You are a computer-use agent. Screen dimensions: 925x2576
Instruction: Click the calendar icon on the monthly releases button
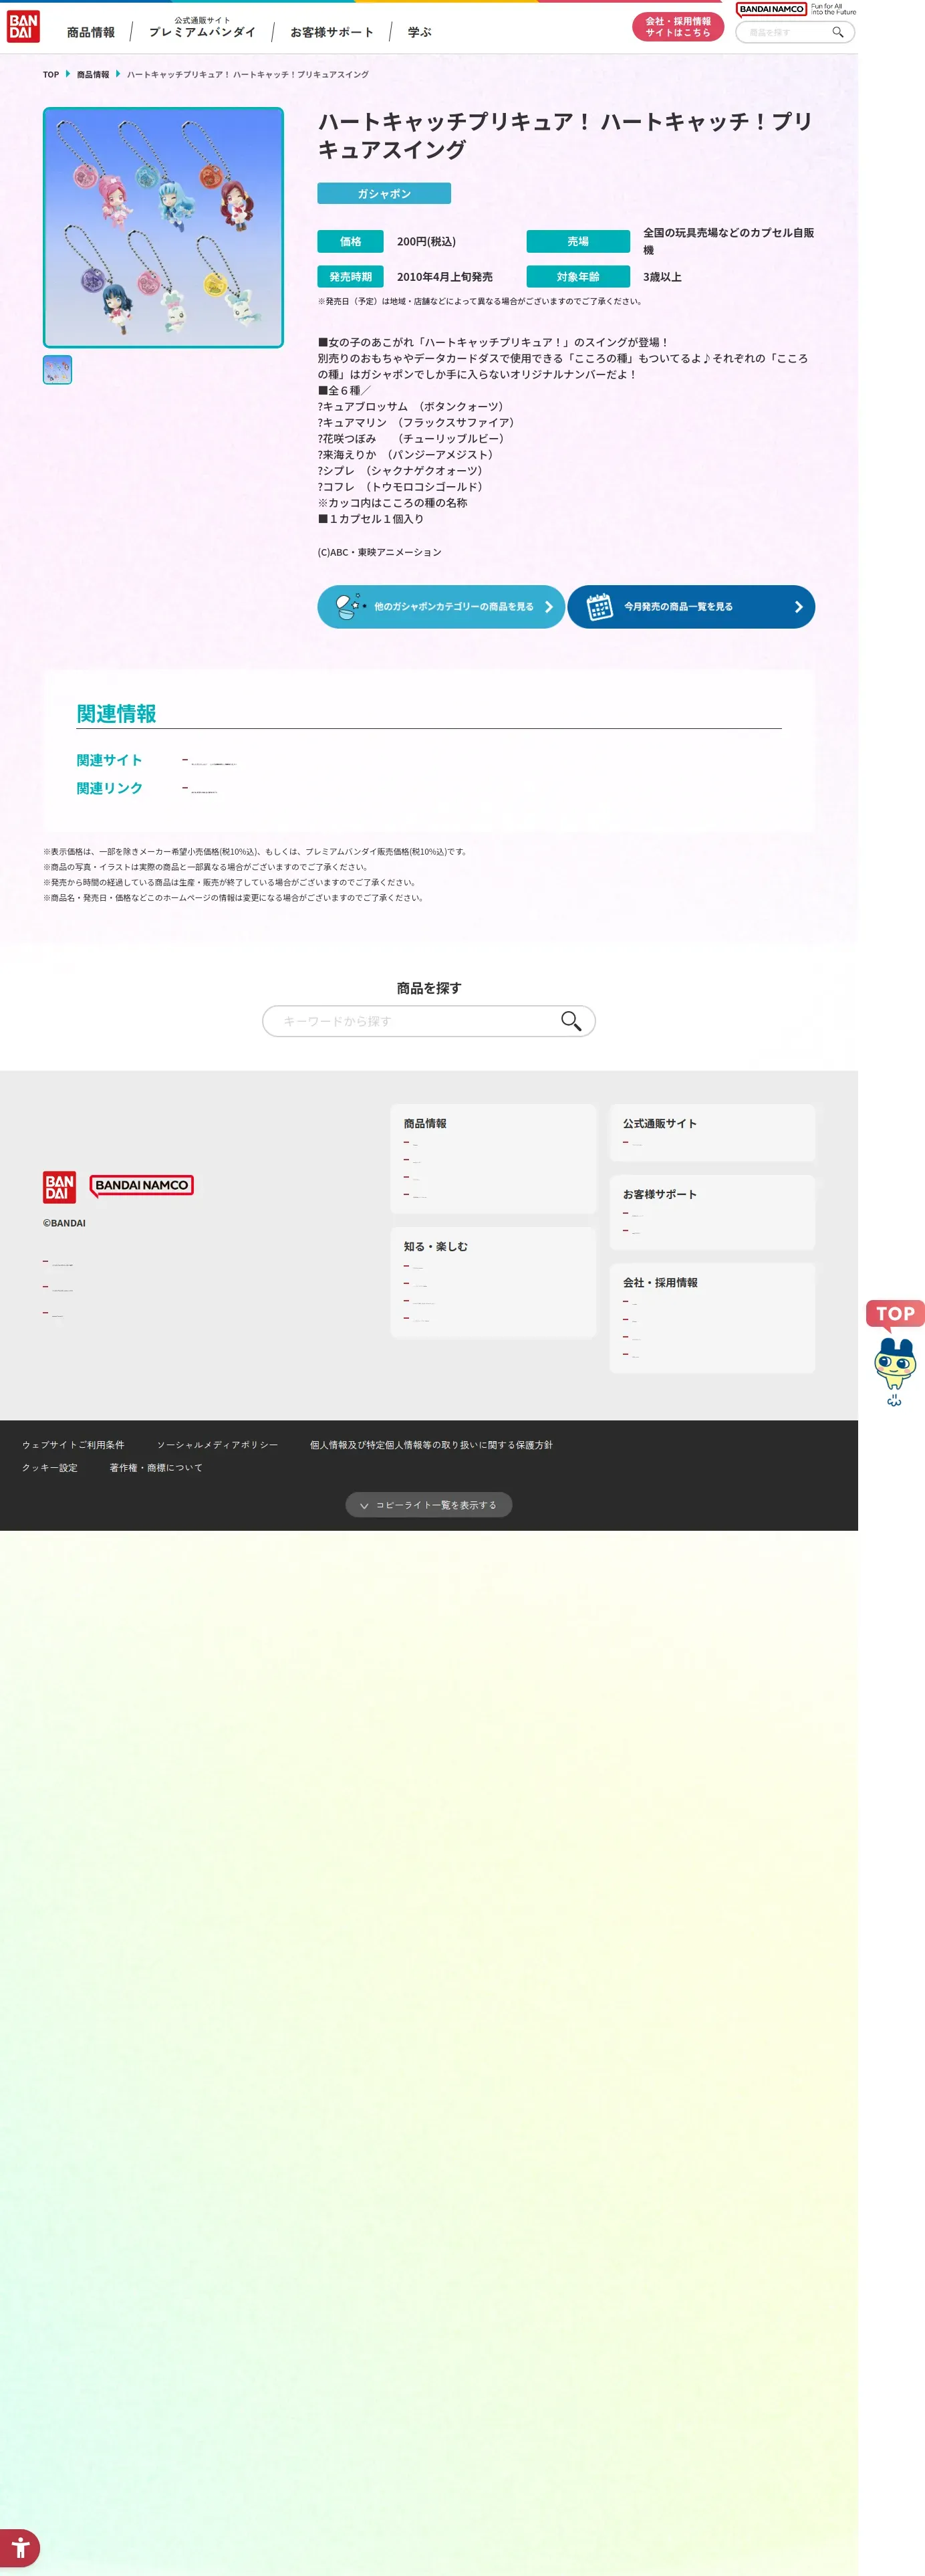[600, 606]
